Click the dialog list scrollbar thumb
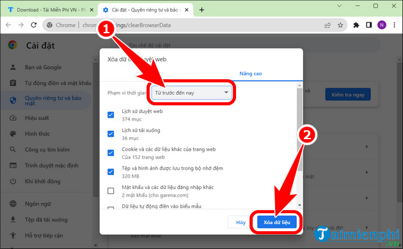The image size is (403, 249). pos(299,130)
